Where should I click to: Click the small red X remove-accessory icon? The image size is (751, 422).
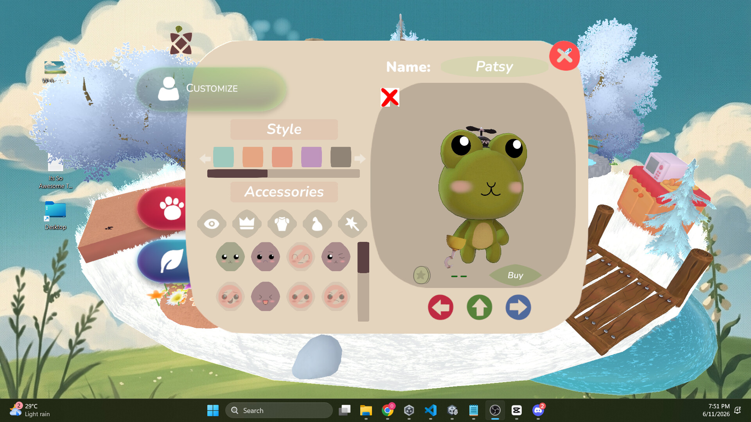pos(390,97)
